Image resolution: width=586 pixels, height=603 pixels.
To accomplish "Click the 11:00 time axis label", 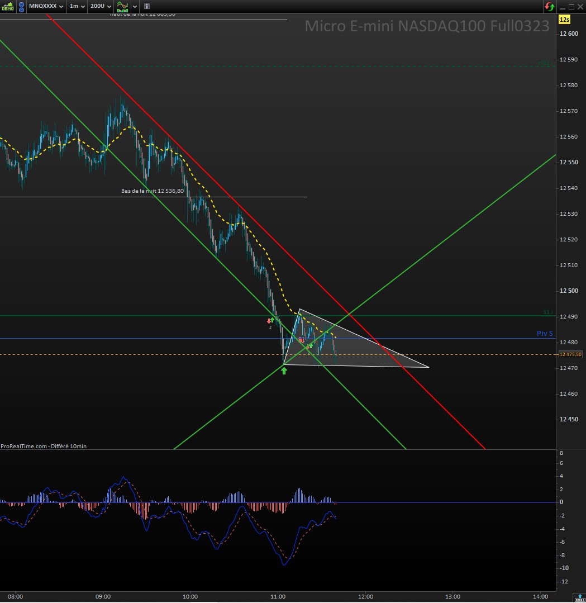I will tap(278, 597).
